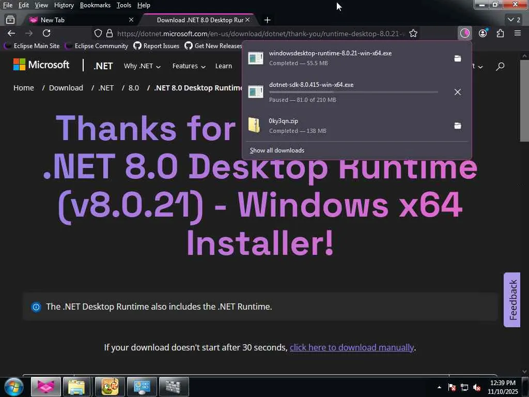Show 0ky3qn.zip in its folder
This screenshot has height=397, width=529.
pos(458,126)
